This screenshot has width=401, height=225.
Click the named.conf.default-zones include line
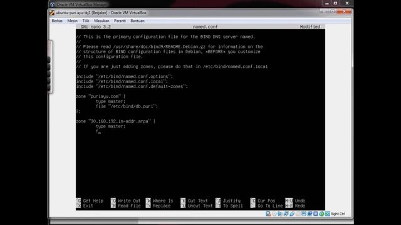coord(132,86)
